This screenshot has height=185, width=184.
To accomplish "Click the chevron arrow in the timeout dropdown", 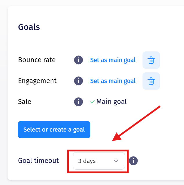I will [116, 161].
